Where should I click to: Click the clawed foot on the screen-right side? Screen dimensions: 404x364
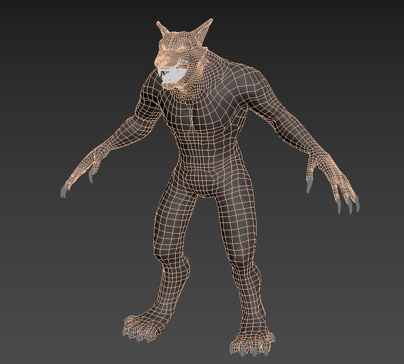tap(252, 341)
